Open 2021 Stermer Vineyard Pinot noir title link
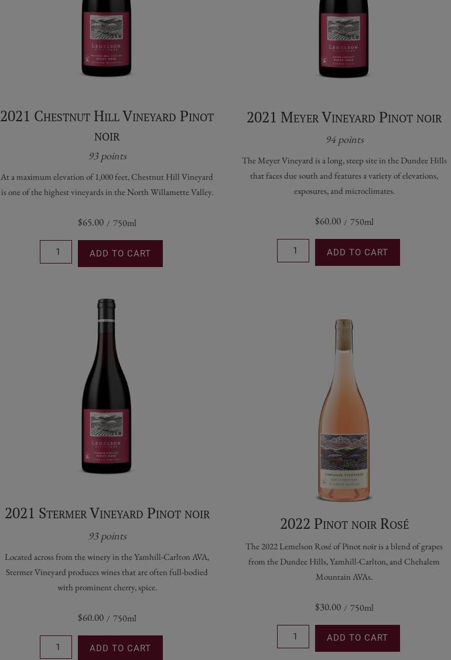Image resolution: width=451 pixels, height=660 pixels. coord(107,514)
